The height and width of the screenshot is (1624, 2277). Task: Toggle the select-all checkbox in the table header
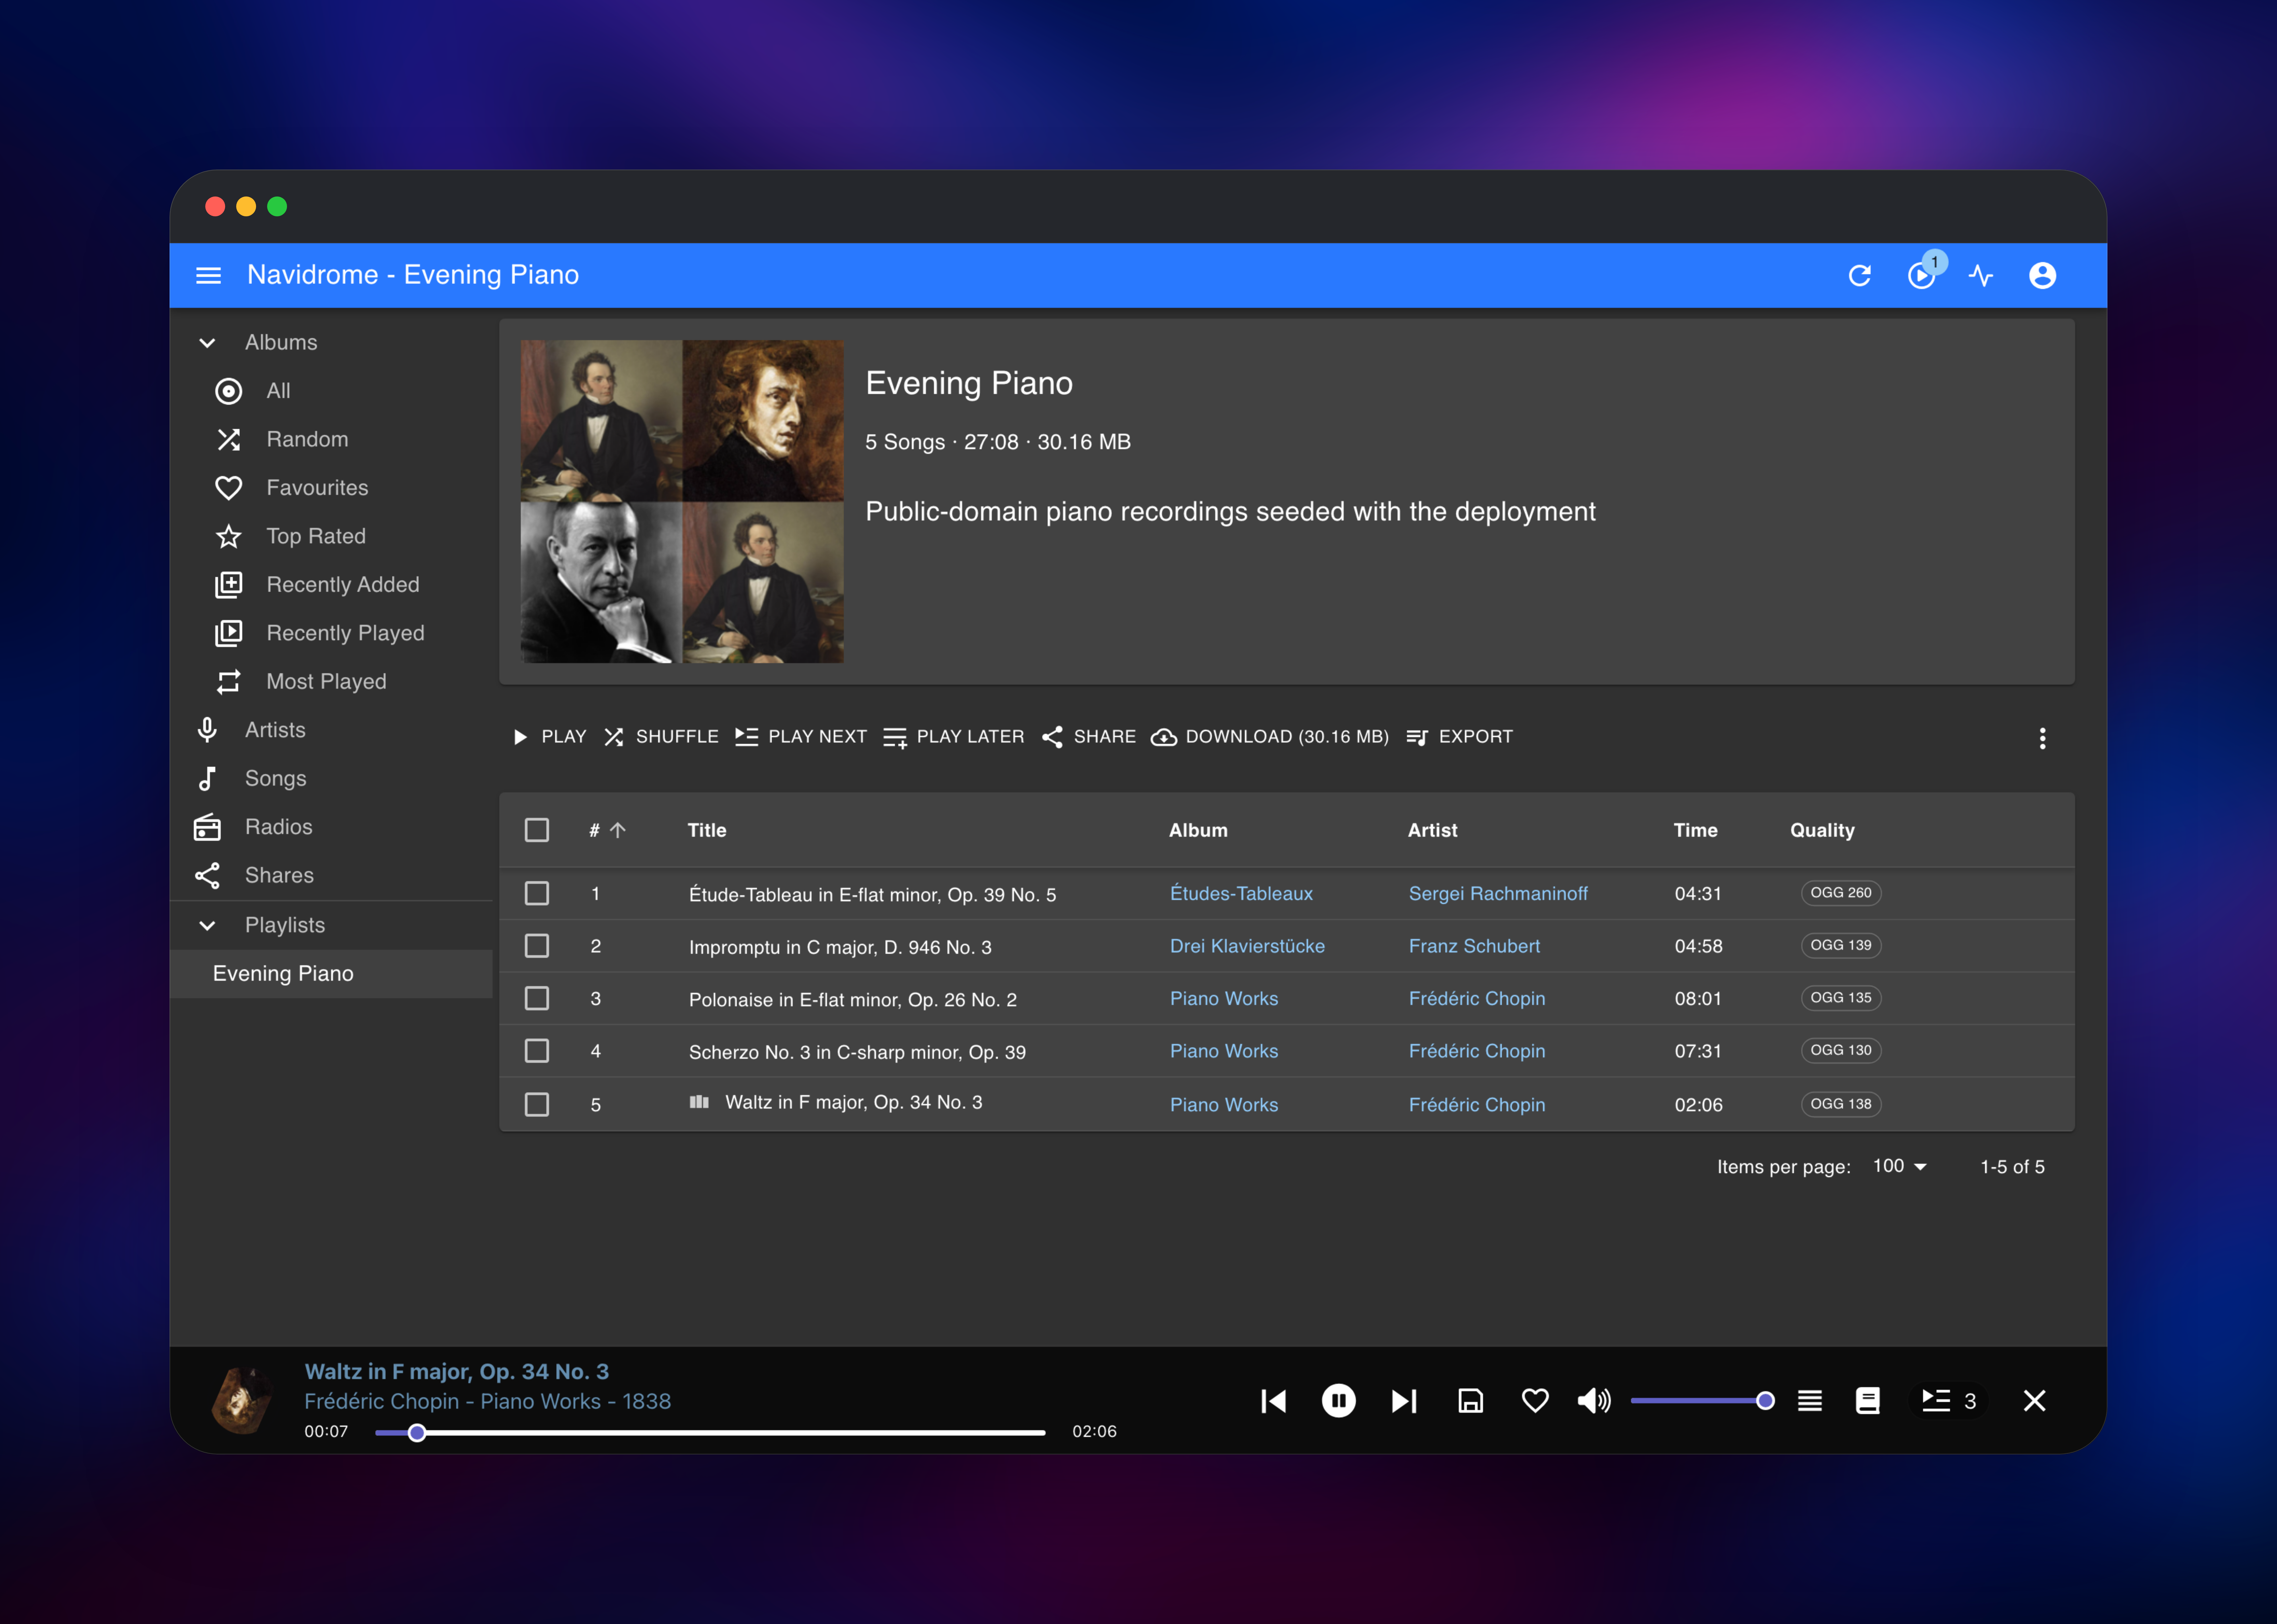tap(537, 830)
